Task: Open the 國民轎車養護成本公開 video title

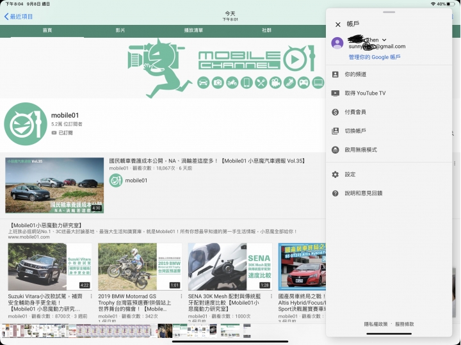Action: tap(207, 161)
